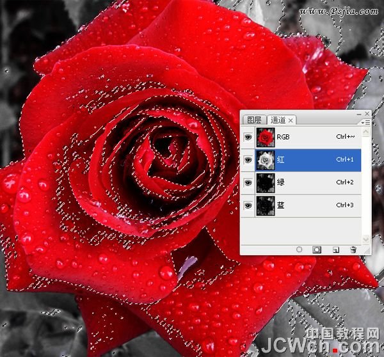Click the Ctrl+~ shortcut text
This screenshot has width=384, height=357.
[x=346, y=137]
